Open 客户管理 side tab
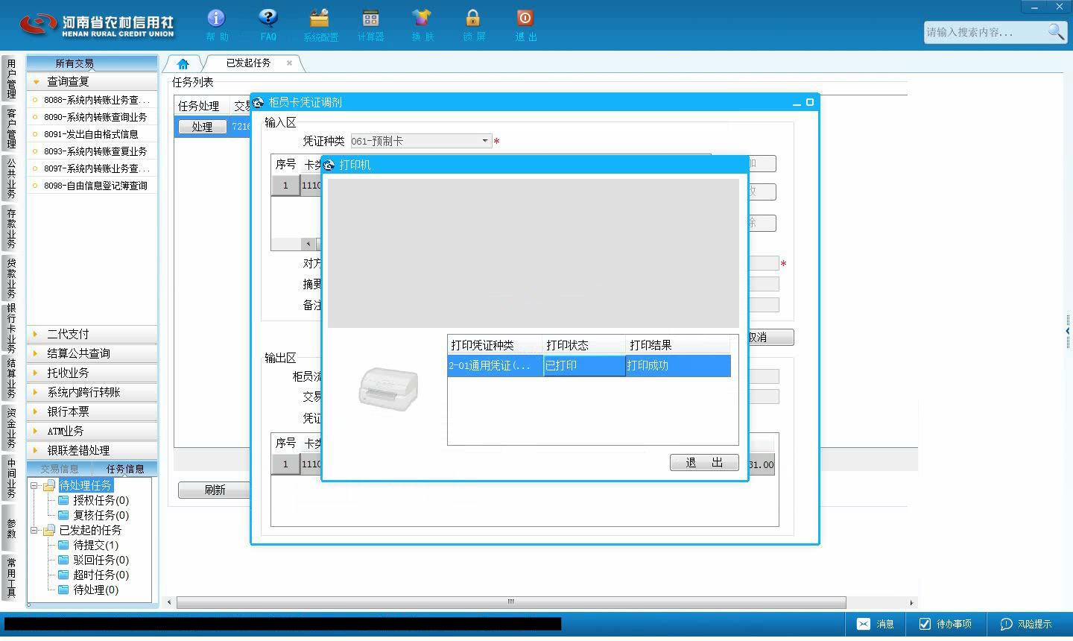1073x641 pixels. (11, 128)
